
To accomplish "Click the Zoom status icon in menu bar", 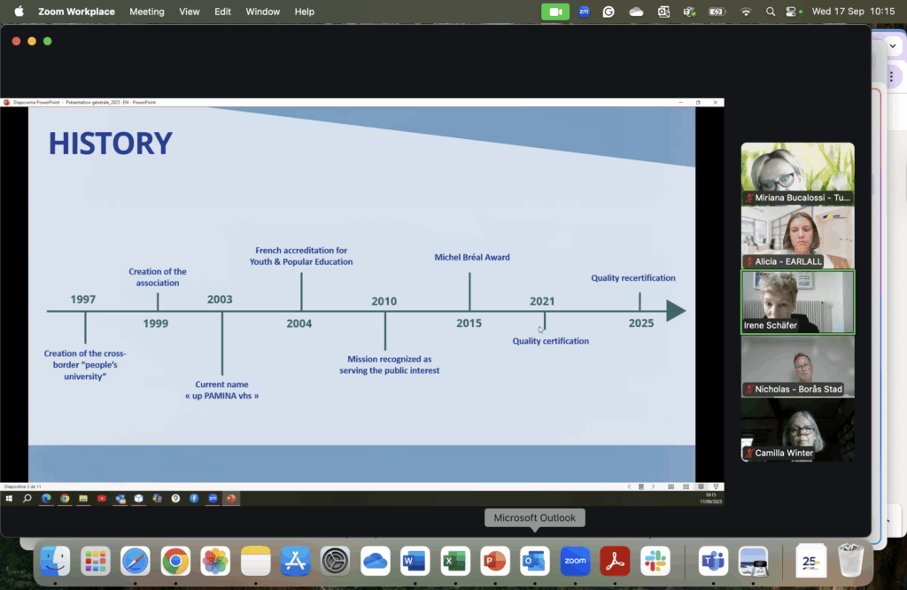I will 584,12.
